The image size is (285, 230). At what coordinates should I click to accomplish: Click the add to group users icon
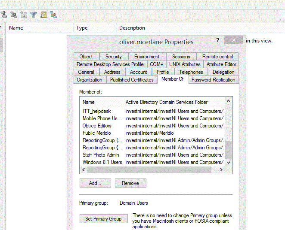point(53,15)
